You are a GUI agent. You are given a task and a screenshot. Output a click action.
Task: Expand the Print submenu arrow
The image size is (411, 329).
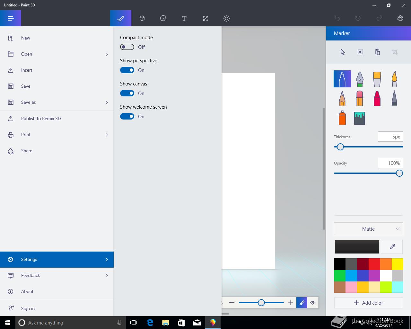pyautogui.click(x=107, y=135)
